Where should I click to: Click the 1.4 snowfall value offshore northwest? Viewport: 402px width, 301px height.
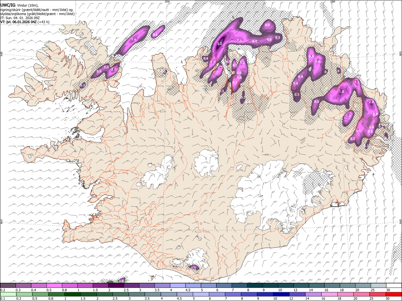coord(133,39)
